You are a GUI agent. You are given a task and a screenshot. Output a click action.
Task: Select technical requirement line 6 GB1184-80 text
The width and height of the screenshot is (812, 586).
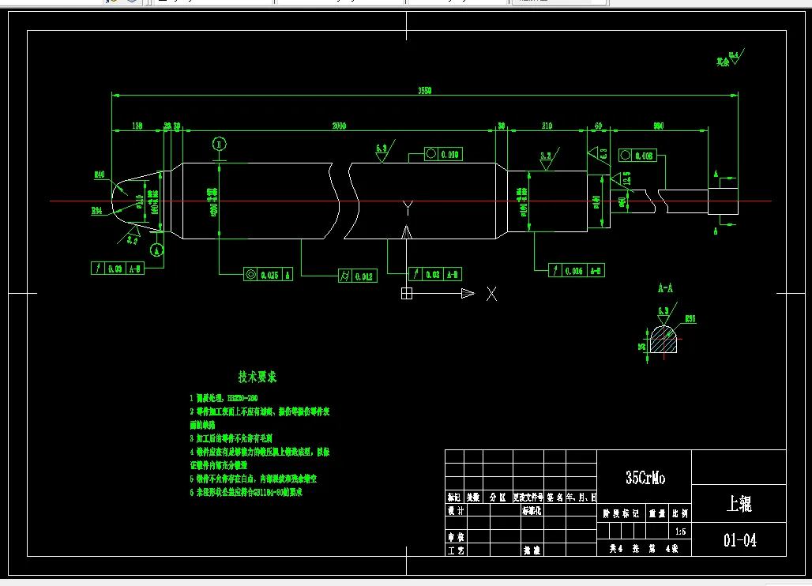pyautogui.click(x=246, y=492)
